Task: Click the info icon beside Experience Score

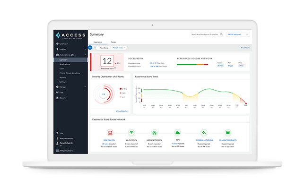Action: (115, 68)
